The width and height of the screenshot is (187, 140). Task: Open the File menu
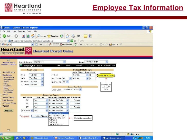click(4, 31)
